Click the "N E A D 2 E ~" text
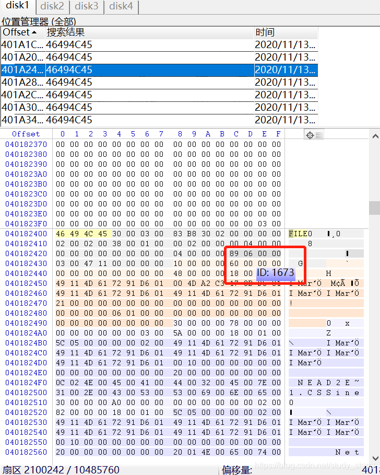380x475 pixels. [328, 383]
